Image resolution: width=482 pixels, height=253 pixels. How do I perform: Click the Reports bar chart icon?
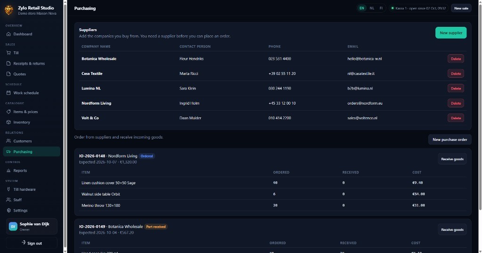tap(8, 171)
